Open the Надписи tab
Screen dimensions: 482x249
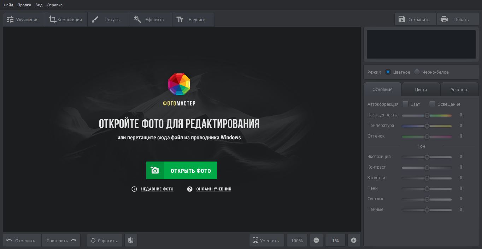click(193, 20)
